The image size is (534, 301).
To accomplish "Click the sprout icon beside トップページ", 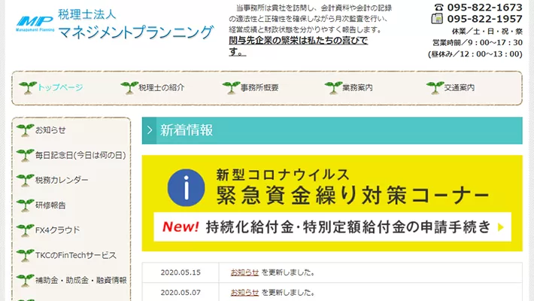I will click(x=28, y=87).
